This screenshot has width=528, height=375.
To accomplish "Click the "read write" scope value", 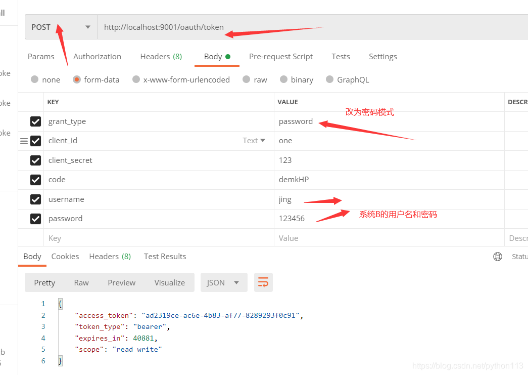I will 137,350.
